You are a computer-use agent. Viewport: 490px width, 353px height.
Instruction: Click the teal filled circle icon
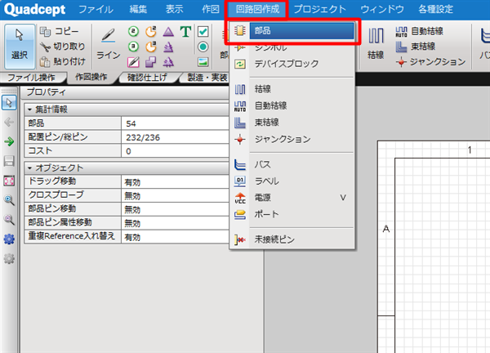[203, 47]
